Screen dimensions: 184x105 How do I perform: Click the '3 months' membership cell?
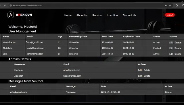[x=73, y=54]
